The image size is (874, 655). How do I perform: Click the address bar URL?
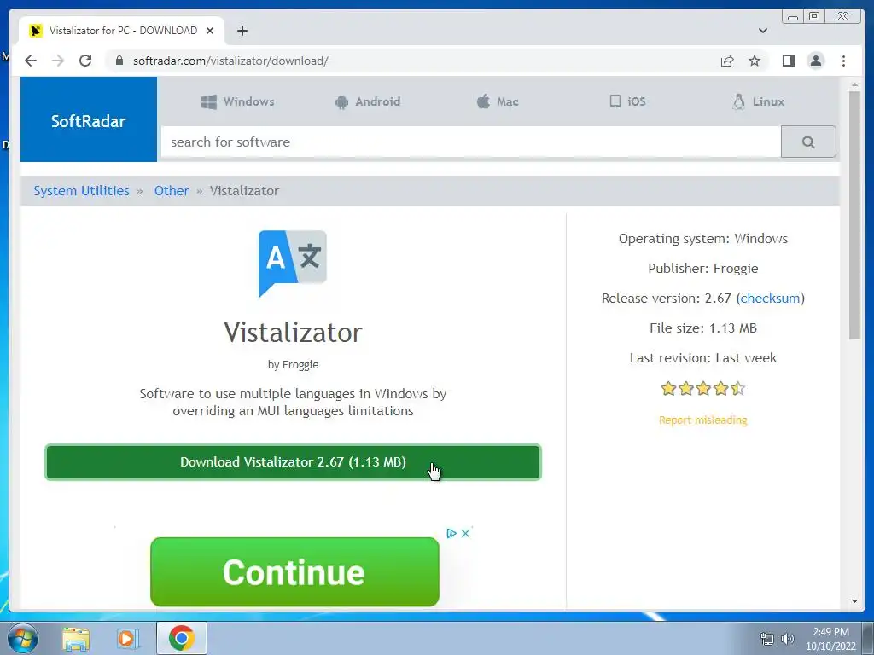[x=230, y=61]
